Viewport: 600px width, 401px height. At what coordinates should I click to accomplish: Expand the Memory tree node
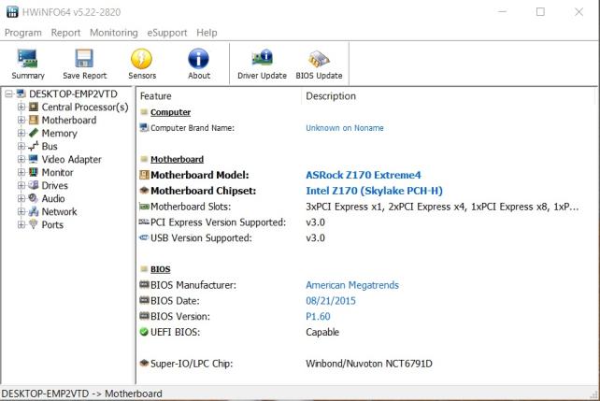pyautogui.click(x=21, y=134)
